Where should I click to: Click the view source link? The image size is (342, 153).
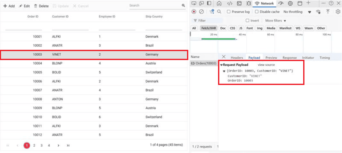(x=266, y=65)
